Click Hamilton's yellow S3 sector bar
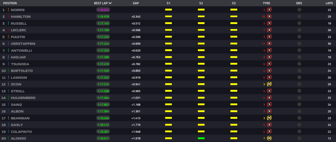 [234, 16]
